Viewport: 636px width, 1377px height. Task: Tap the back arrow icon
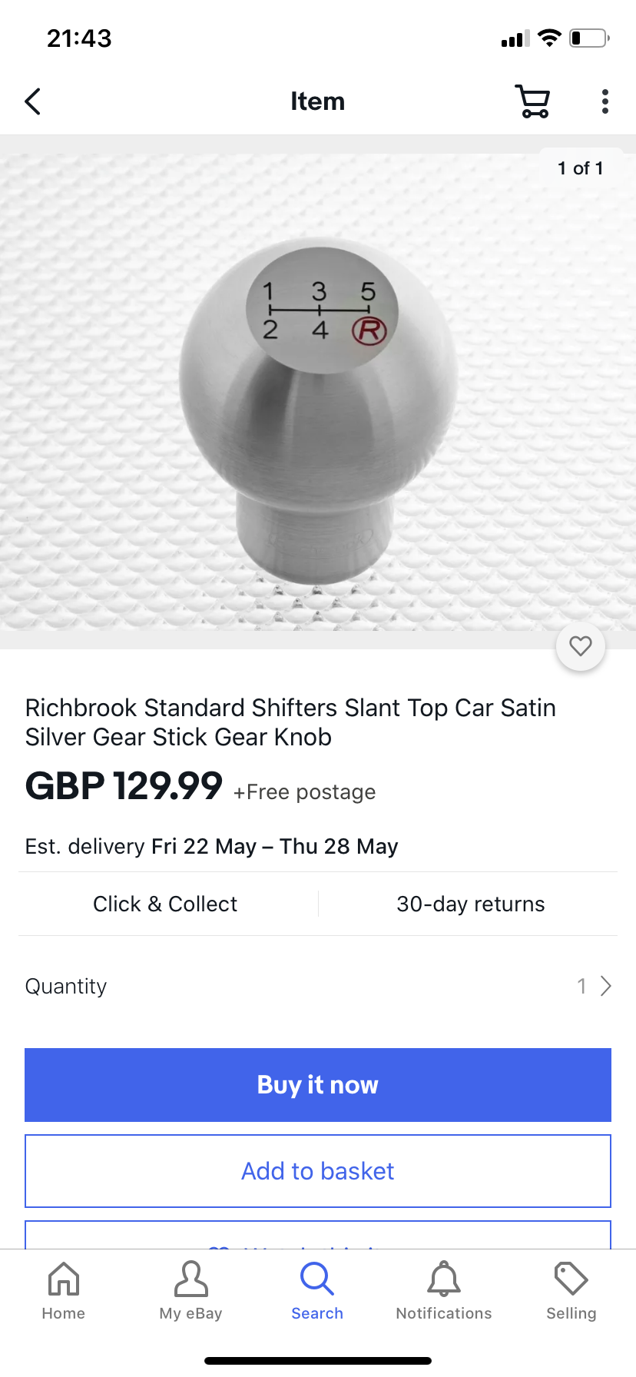33,101
